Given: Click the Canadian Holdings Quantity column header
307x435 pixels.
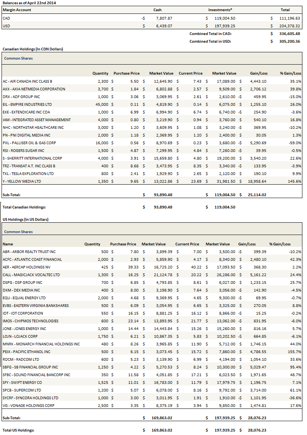Looking at the screenshot, I should (x=100, y=73).
